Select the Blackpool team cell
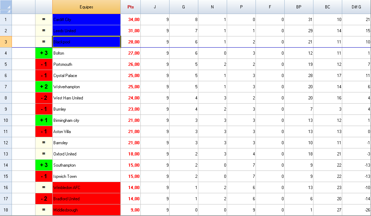The image size is (371, 216). (86, 42)
